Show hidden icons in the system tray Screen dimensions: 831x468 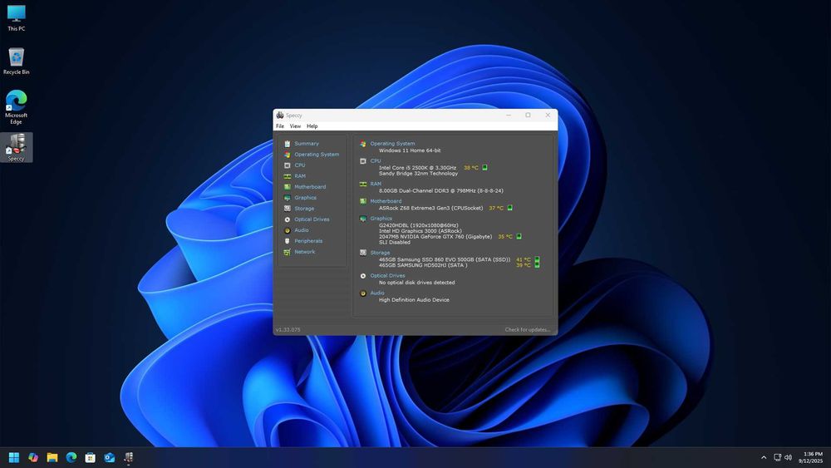tap(764, 457)
